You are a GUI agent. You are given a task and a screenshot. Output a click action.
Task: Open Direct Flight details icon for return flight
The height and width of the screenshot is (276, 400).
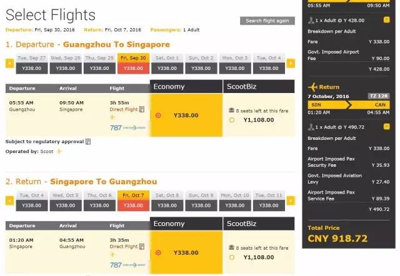tap(142, 247)
